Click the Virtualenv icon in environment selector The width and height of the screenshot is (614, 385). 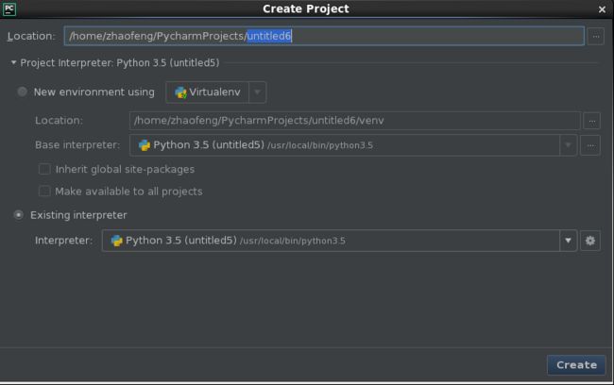(x=180, y=92)
